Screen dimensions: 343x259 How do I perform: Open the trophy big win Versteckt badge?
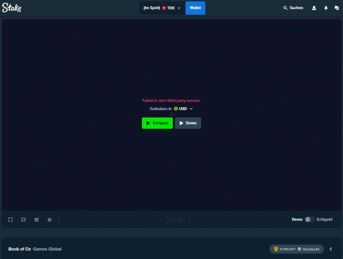[x=296, y=249]
